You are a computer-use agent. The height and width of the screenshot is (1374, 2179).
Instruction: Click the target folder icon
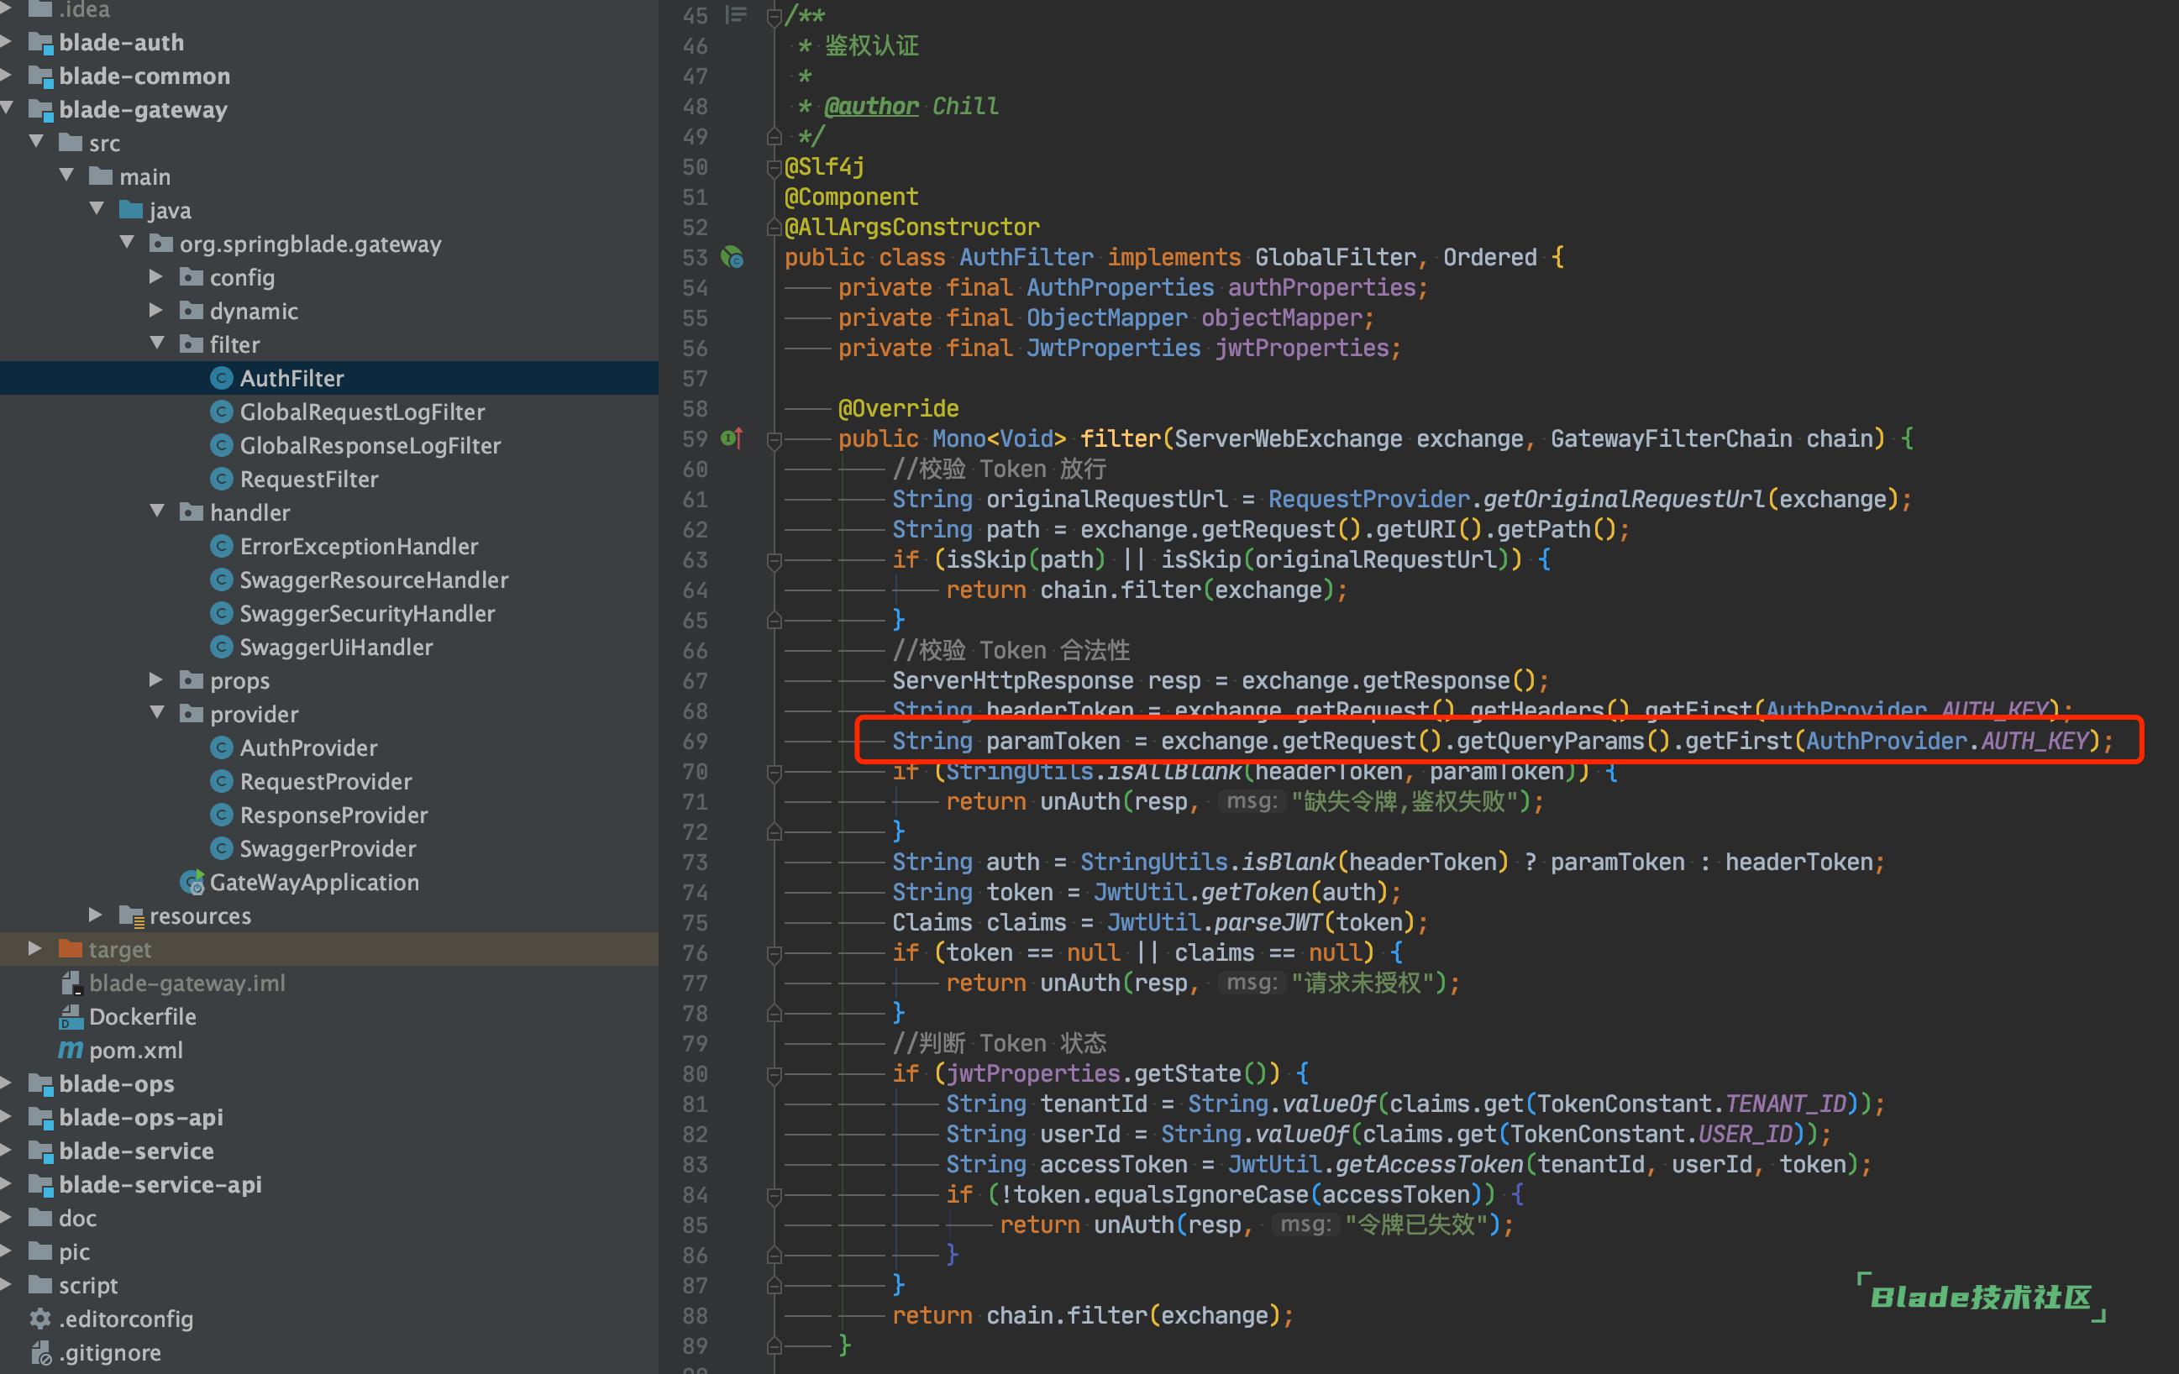click(x=71, y=949)
